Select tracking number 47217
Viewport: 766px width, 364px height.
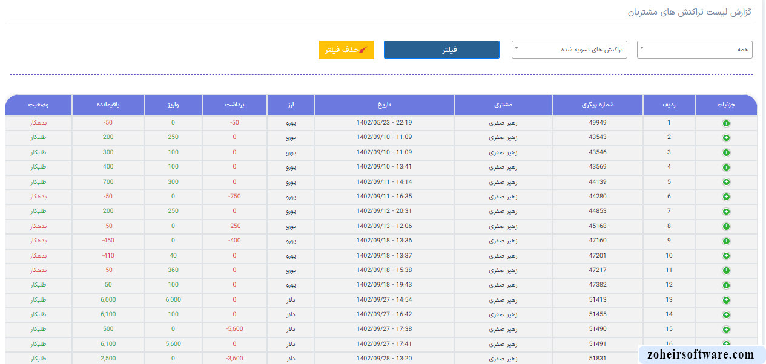tap(598, 270)
